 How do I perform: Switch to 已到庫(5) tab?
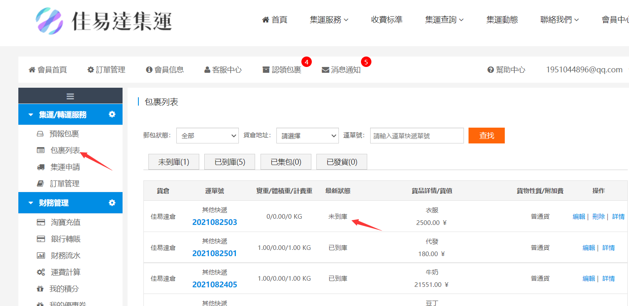230,162
